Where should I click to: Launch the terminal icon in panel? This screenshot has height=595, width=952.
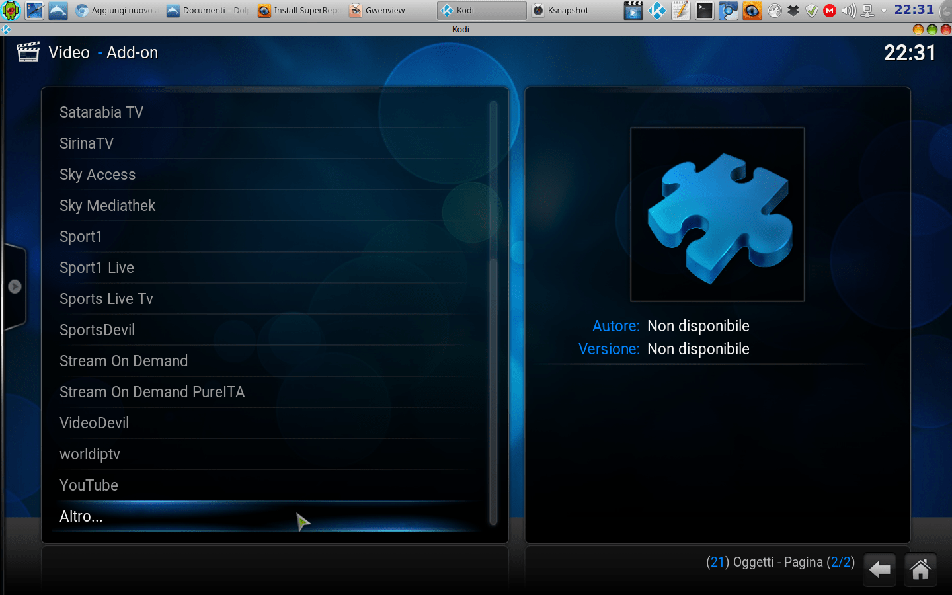click(705, 11)
